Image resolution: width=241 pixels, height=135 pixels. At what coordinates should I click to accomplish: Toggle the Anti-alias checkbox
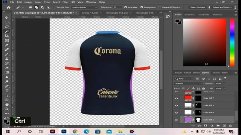coord(125,7)
